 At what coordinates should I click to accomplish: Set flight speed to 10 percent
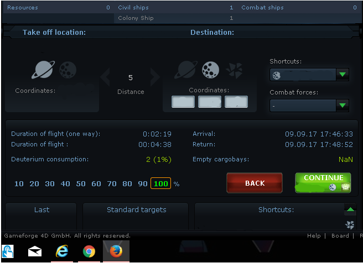click(x=19, y=184)
